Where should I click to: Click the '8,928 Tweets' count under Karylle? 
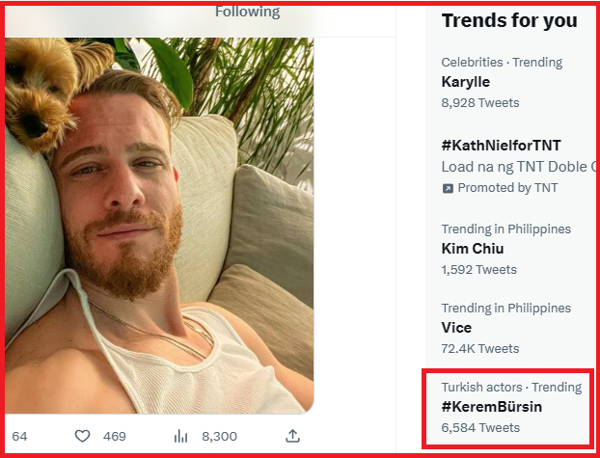coord(480,102)
